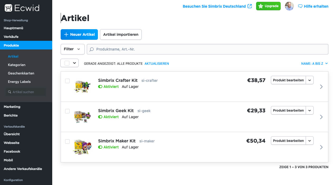Check the Simbrix Geek Kit checkbox
This screenshot has height=185, width=335.
coord(67,111)
